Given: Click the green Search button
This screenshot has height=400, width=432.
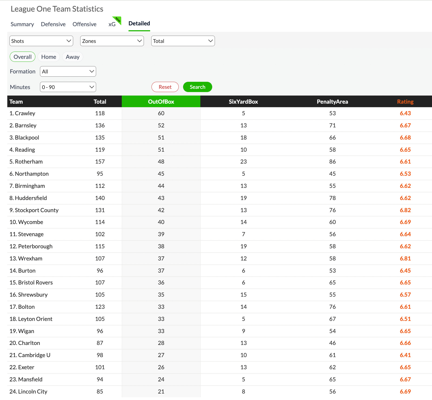Looking at the screenshot, I should 198,87.
